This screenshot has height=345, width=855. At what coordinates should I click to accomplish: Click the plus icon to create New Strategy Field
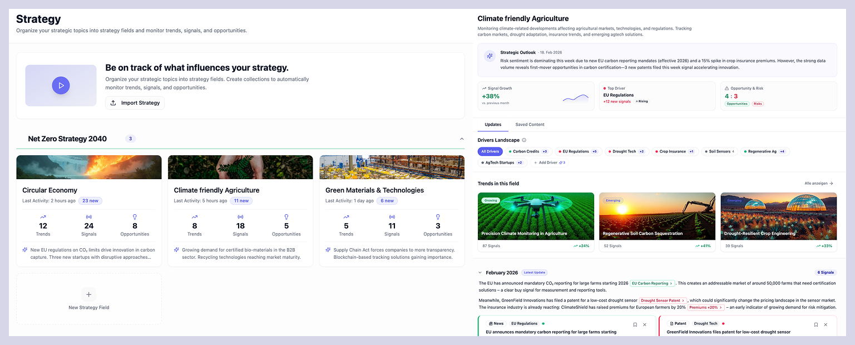[88, 294]
